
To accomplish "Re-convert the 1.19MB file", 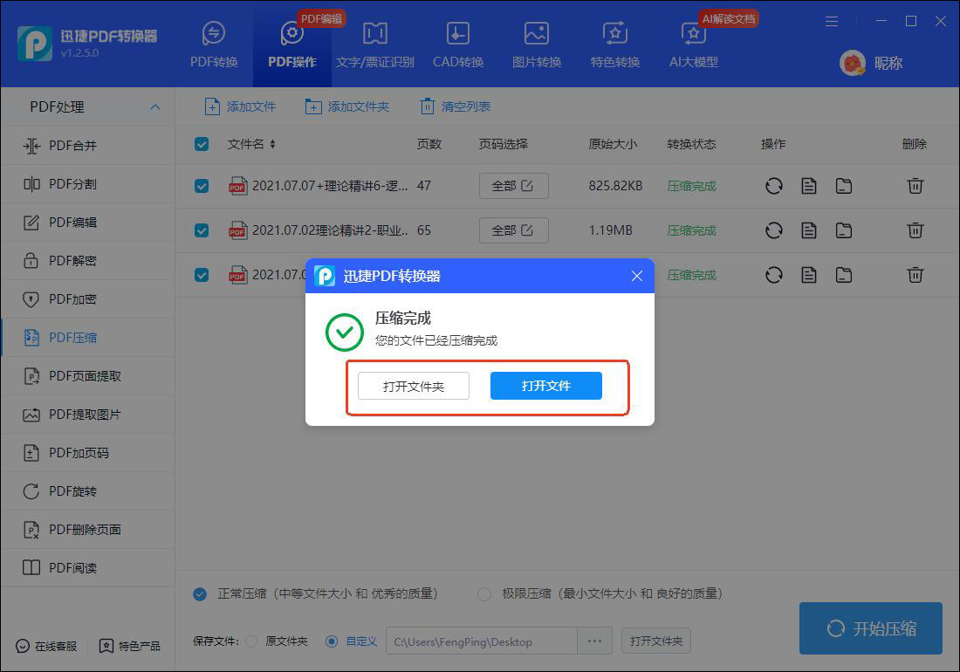I will [774, 230].
